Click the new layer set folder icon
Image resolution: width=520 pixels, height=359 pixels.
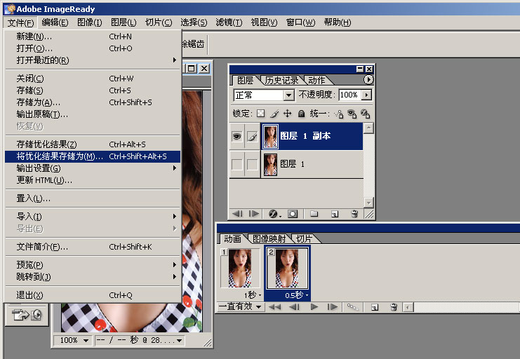[314, 213]
